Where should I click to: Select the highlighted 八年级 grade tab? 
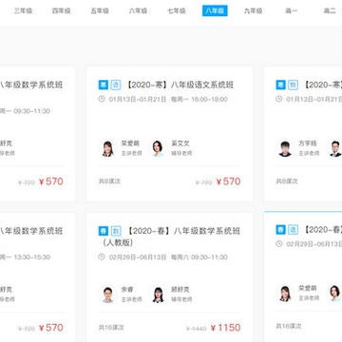(x=215, y=10)
